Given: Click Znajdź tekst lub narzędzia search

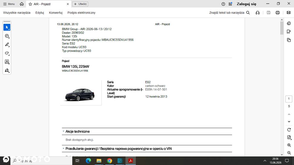Looking at the screenshot, I should point(230,13).
